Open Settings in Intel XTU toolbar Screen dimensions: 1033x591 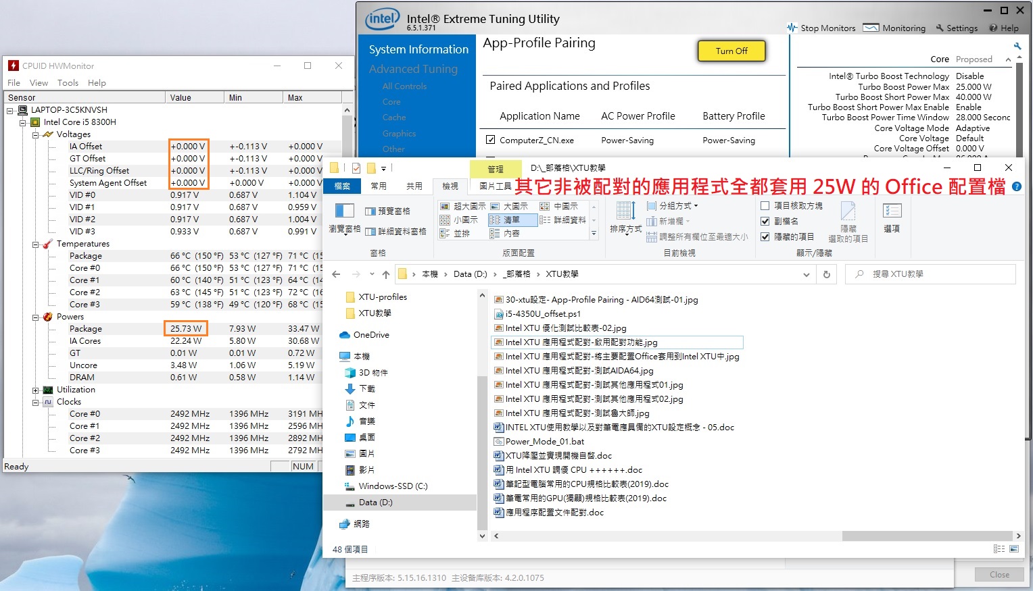click(957, 28)
